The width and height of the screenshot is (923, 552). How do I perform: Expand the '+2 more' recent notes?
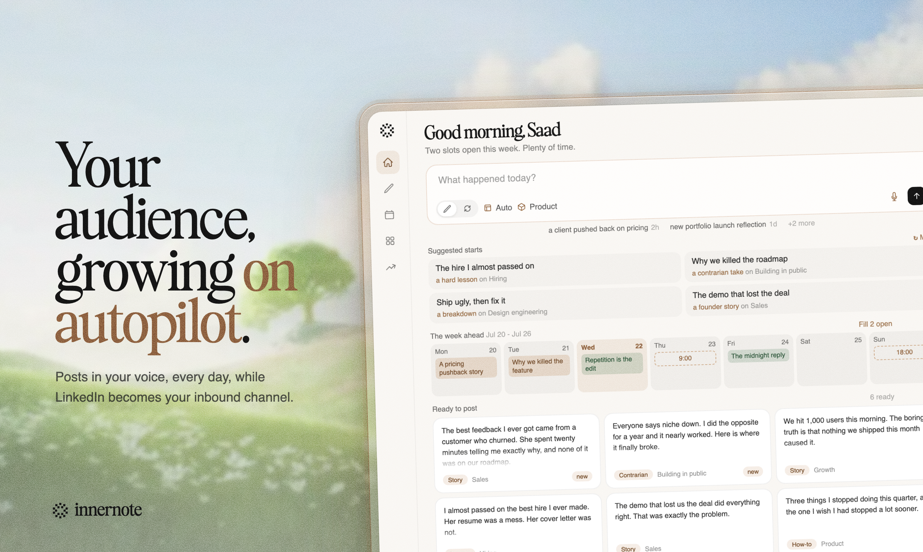click(801, 223)
